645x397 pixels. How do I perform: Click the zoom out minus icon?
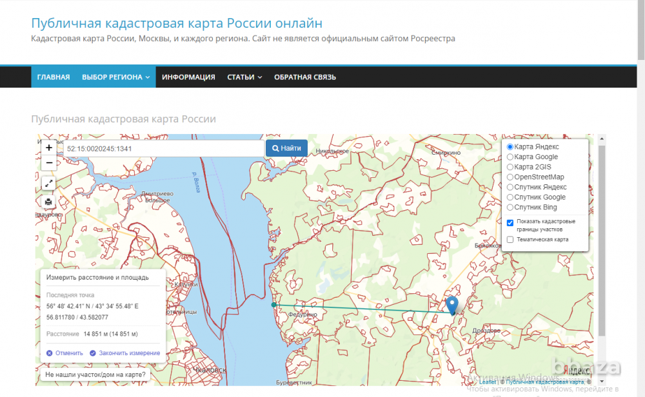point(48,162)
